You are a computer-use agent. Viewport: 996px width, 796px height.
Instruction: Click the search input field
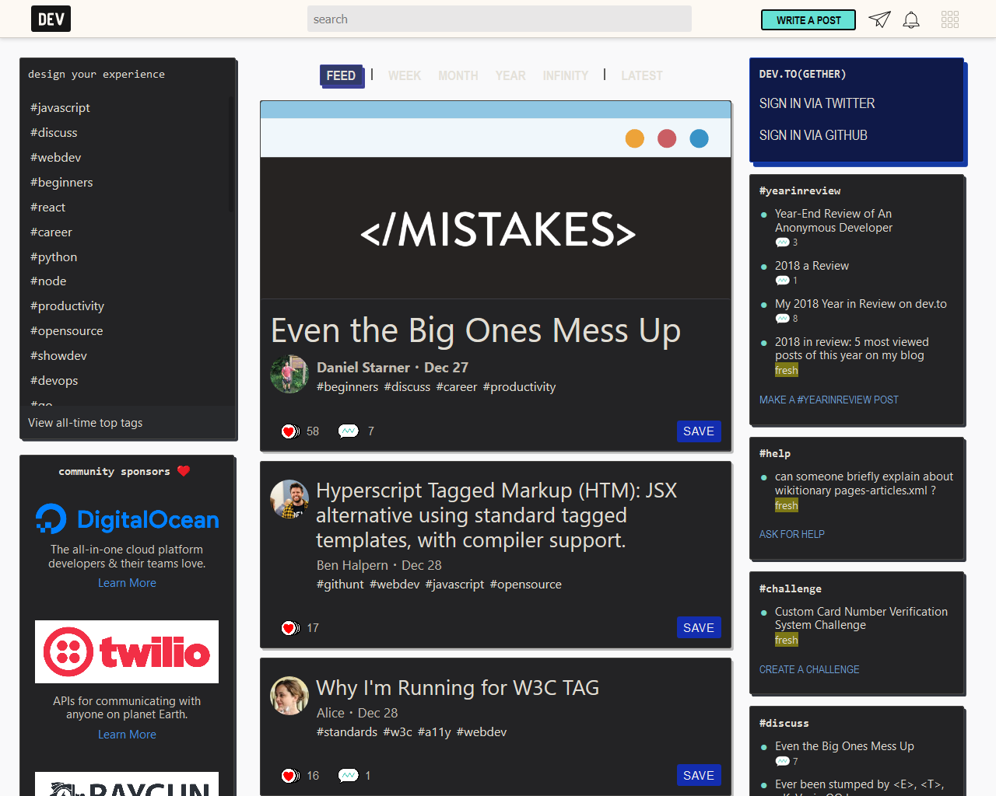(x=499, y=18)
